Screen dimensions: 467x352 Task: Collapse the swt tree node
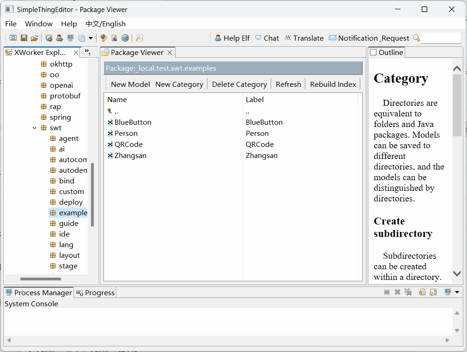pos(35,128)
